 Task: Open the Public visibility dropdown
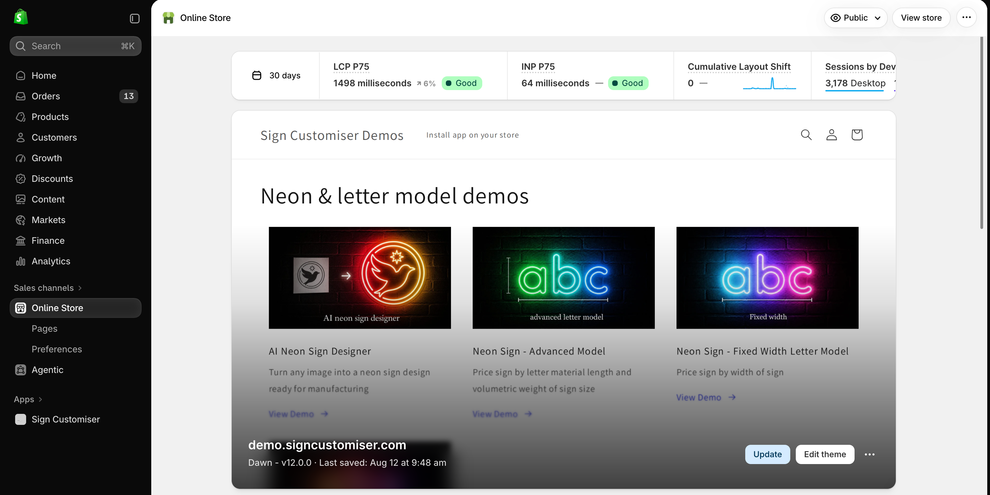tap(856, 18)
